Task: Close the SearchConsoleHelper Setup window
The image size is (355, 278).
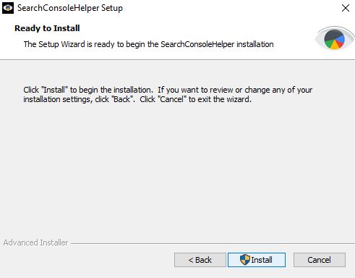Action: pyautogui.click(x=346, y=8)
